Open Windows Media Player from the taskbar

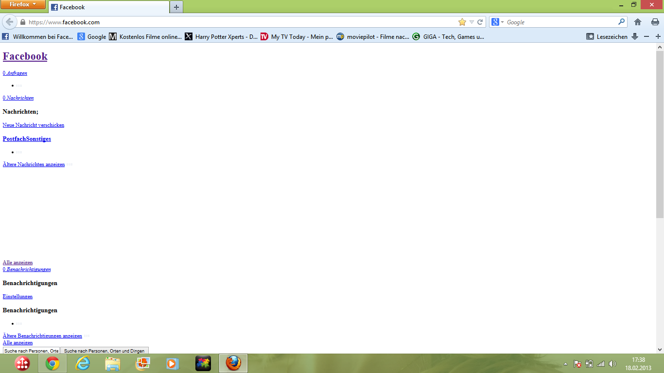click(173, 363)
